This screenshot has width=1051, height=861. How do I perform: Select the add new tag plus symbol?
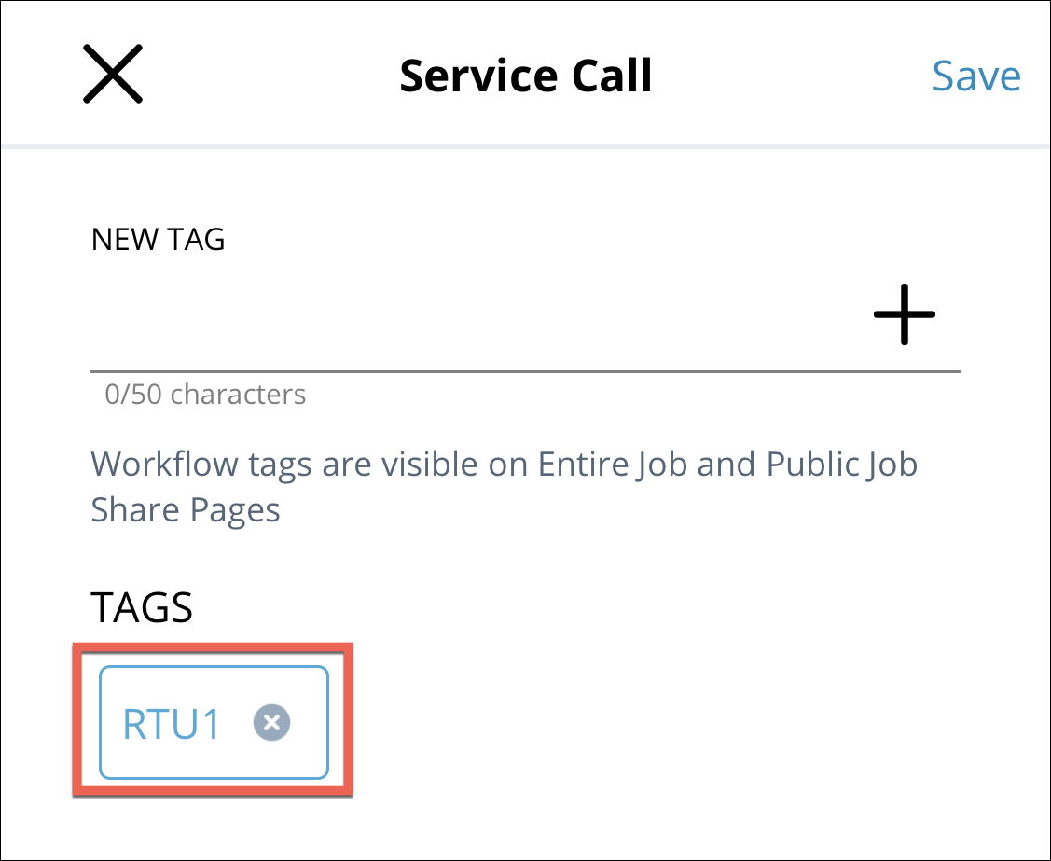pos(903,315)
